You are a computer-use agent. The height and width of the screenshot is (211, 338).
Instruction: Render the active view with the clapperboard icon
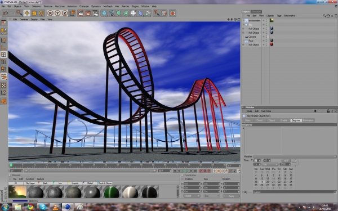point(81,13)
